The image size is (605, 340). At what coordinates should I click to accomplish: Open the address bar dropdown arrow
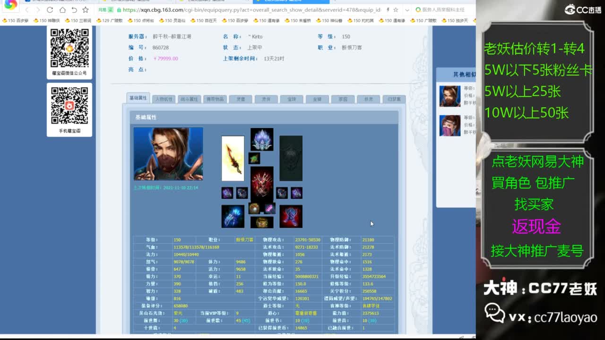point(407,10)
